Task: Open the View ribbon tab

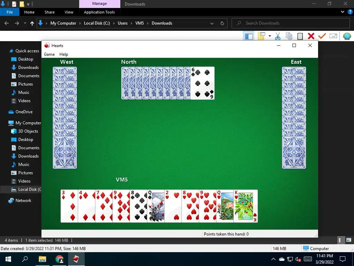Action: pyautogui.click(x=69, y=12)
